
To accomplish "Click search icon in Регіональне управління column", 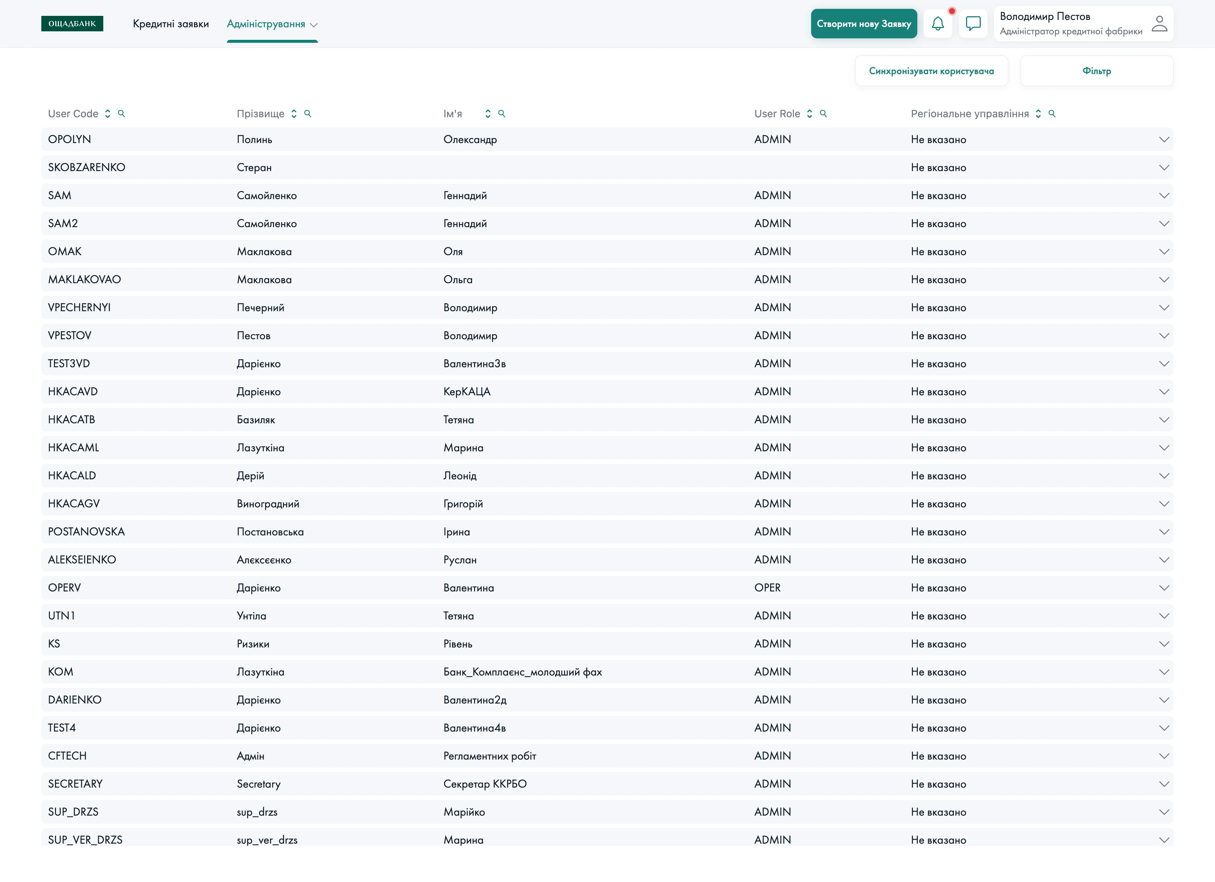I will pyautogui.click(x=1052, y=114).
